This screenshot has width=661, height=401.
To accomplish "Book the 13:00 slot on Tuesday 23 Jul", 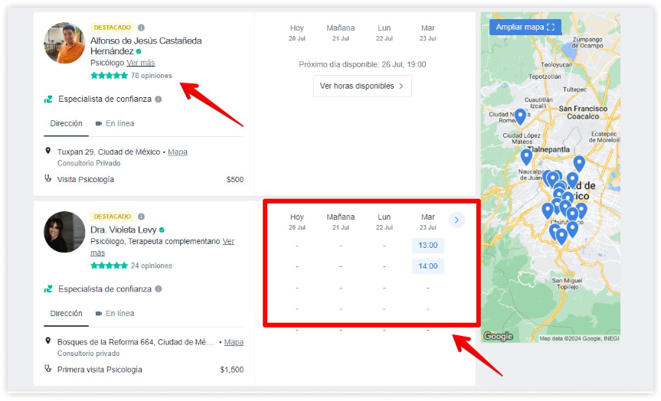I will coord(428,246).
